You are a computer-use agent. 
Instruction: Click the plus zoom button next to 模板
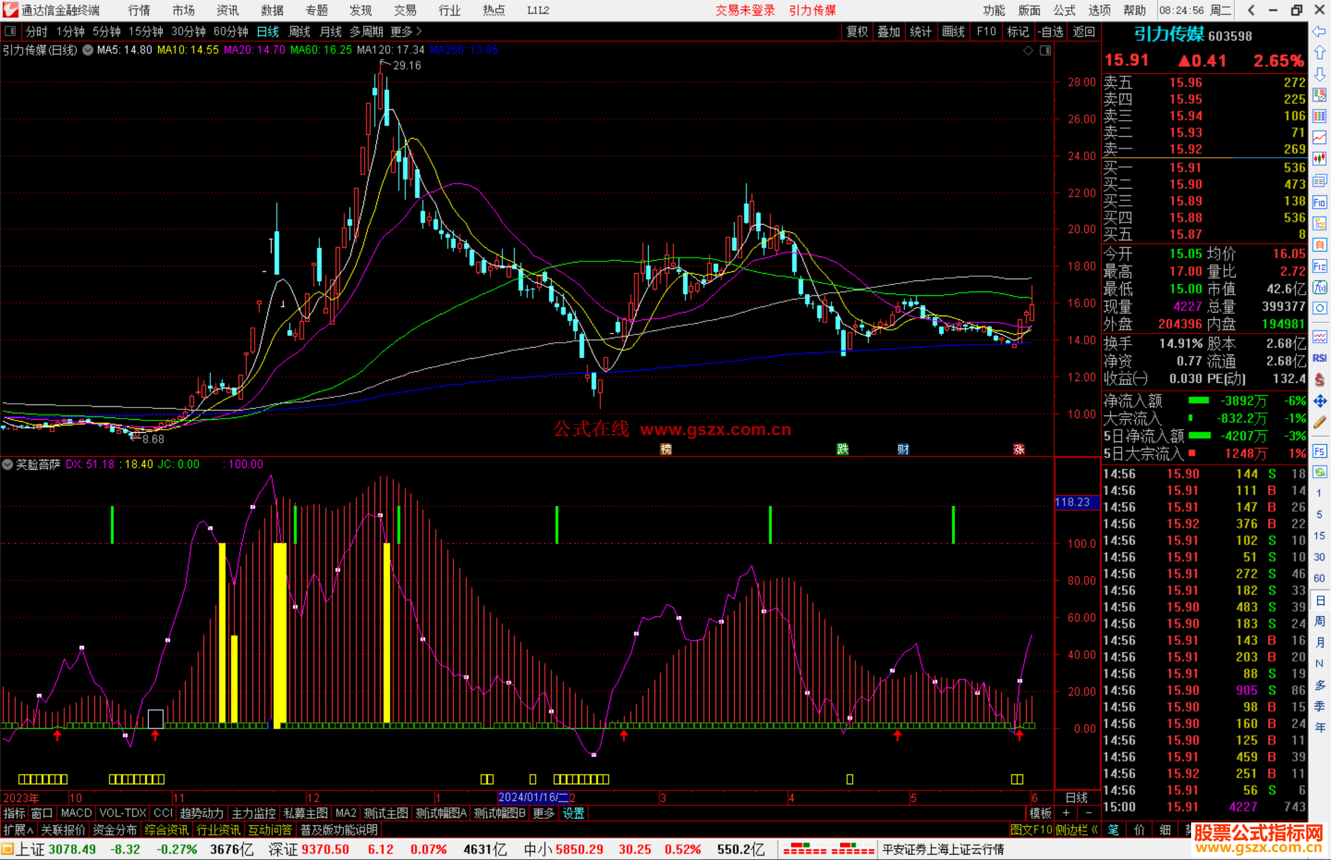pyautogui.click(x=1067, y=813)
